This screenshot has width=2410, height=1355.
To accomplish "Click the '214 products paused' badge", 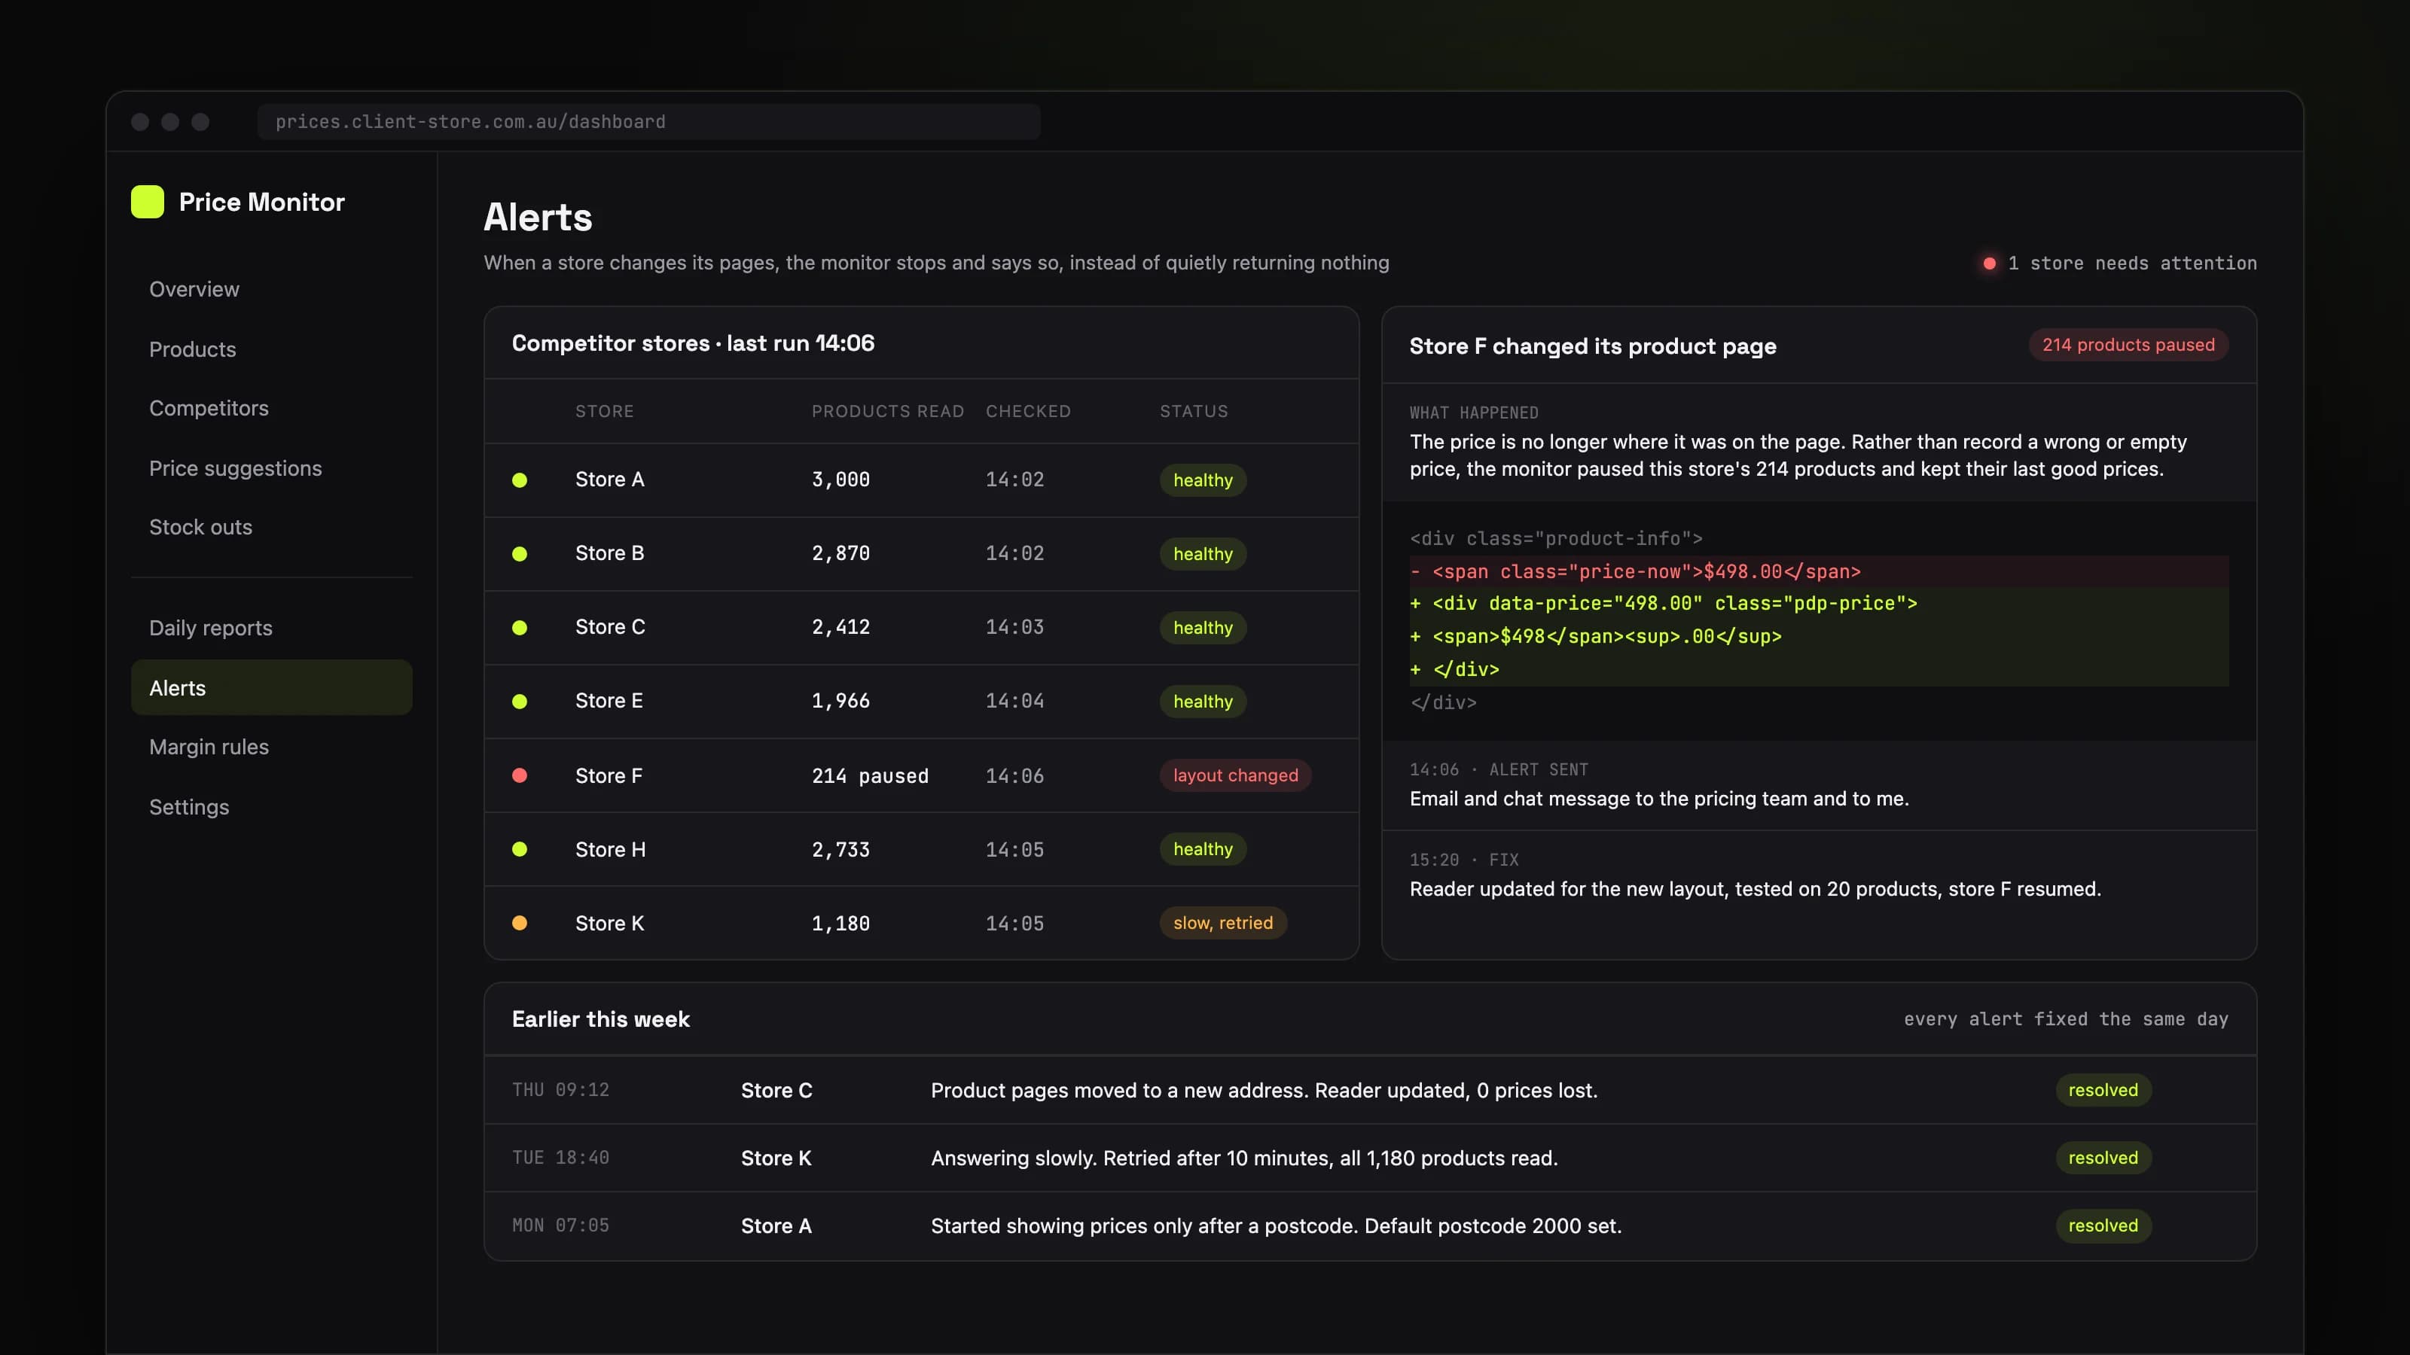I will tap(2128, 345).
